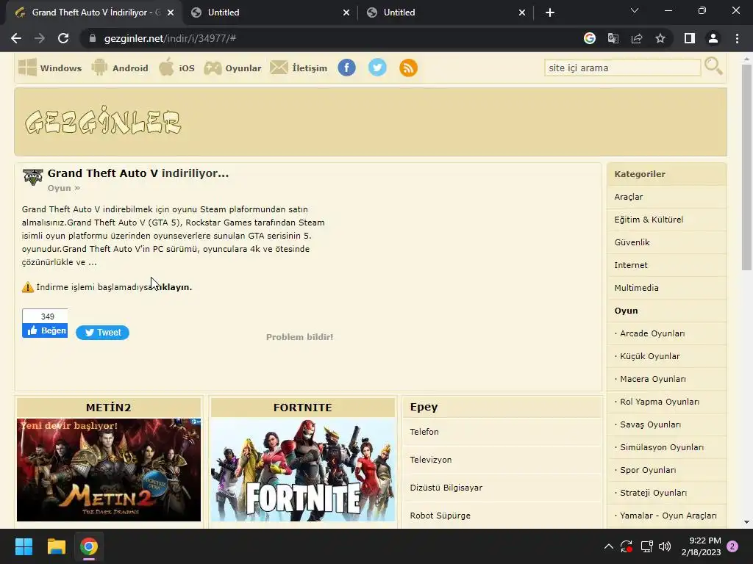Open Google account icon in address bar
753x564 pixels.
coord(590,38)
